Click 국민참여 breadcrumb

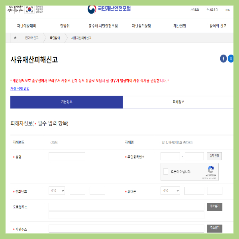(55, 38)
